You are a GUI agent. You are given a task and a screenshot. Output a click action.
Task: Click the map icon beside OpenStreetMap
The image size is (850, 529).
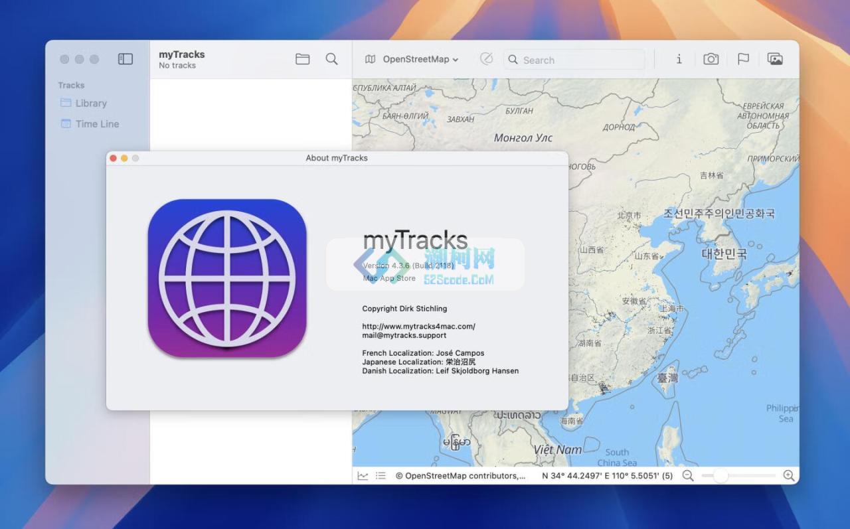371,59
